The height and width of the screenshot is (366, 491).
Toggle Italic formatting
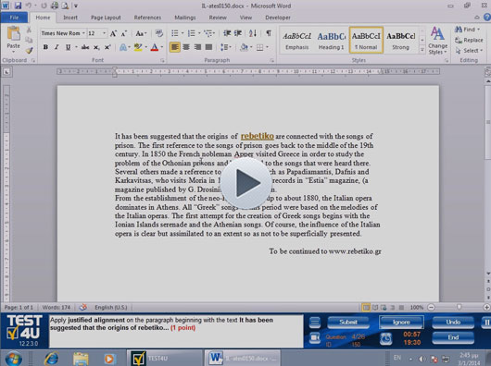(x=57, y=47)
